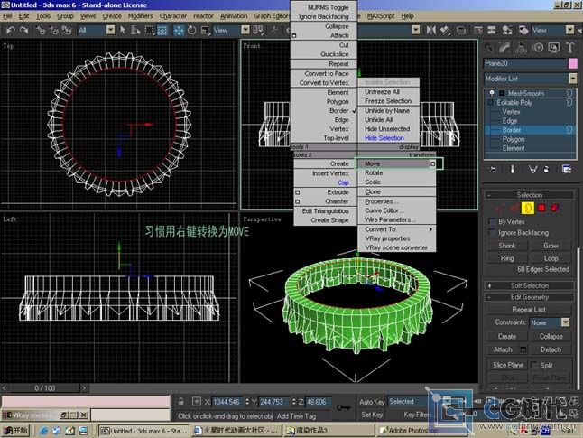Open the MAXScript menu
This screenshot has width=583, height=438.
(381, 16)
